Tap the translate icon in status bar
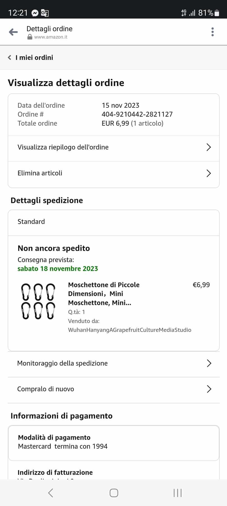The height and width of the screenshot is (506, 227). [x=45, y=13]
